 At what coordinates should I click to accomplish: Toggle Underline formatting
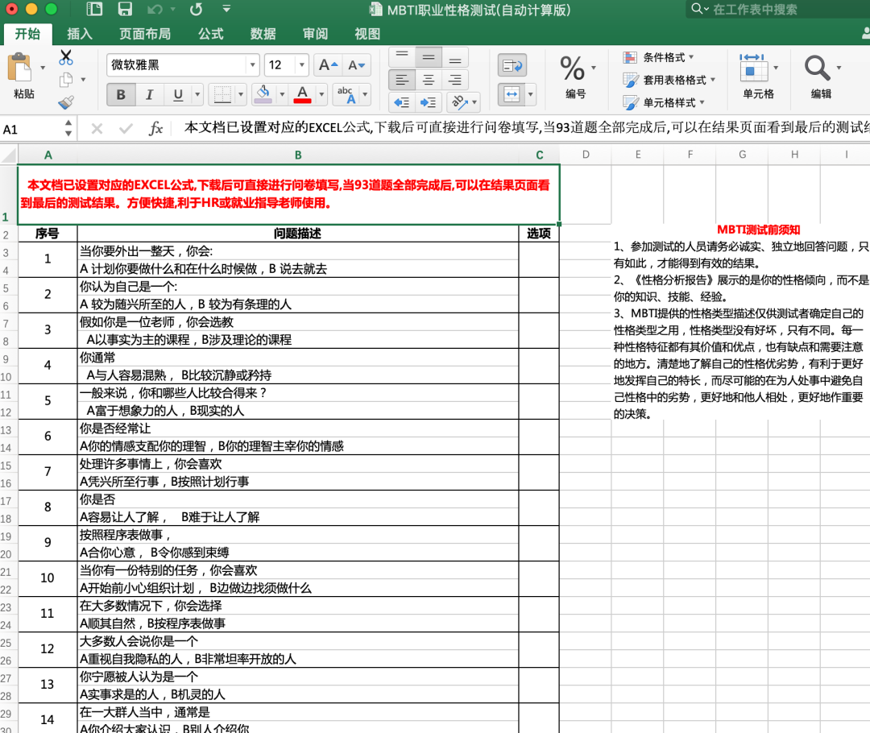[x=177, y=94]
